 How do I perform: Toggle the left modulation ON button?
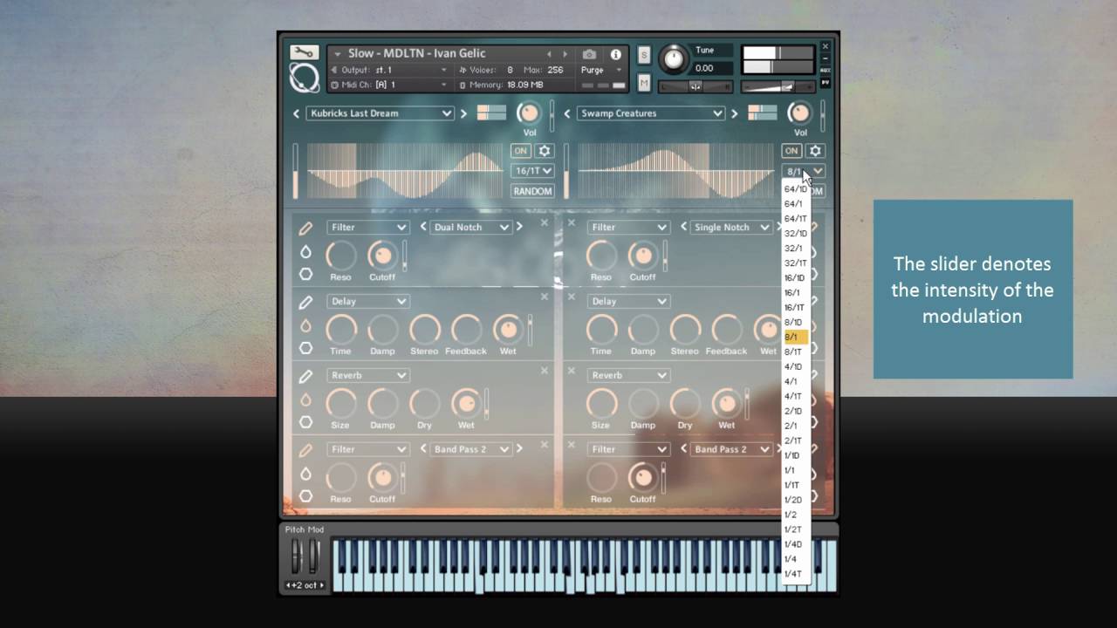520,151
